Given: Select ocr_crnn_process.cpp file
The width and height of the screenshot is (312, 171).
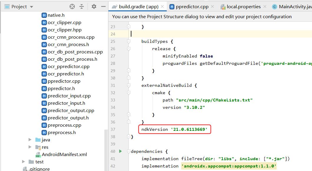Looking at the screenshot, I should 71,37.
